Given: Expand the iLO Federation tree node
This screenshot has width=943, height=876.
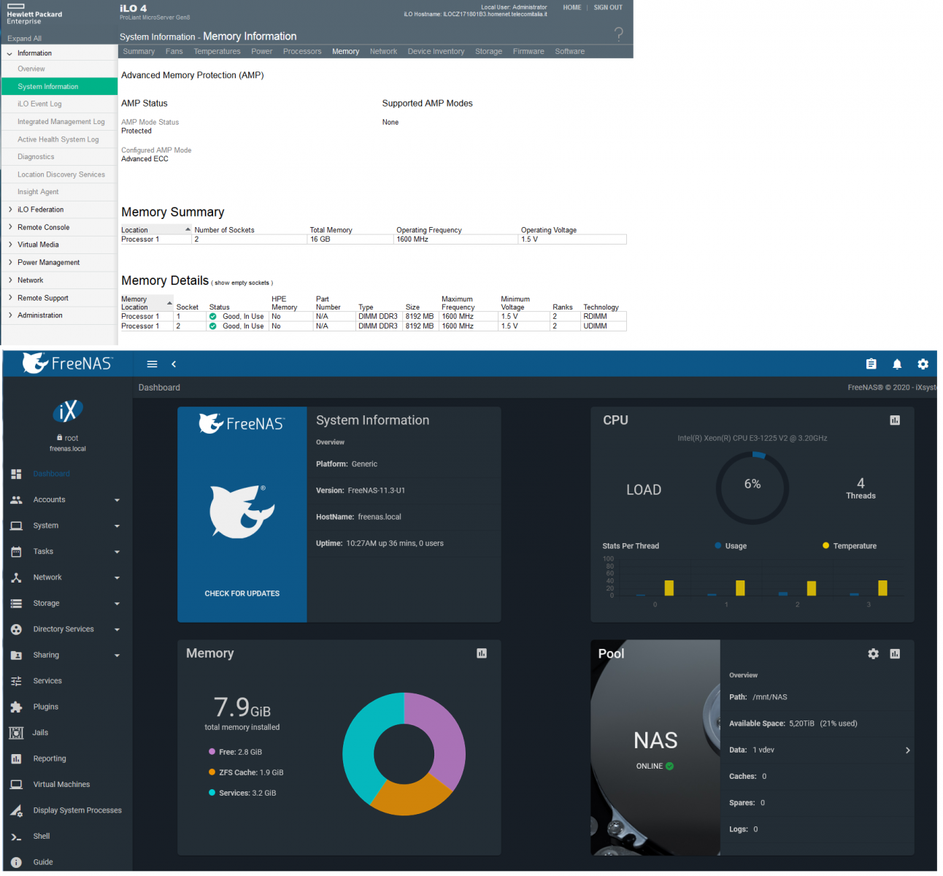Looking at the screenshot, I should tap(9, 210).
